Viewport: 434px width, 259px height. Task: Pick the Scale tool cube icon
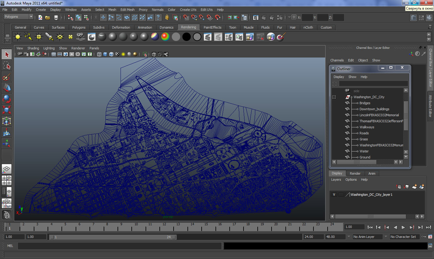pyautogui.click(x=7, y=110)
